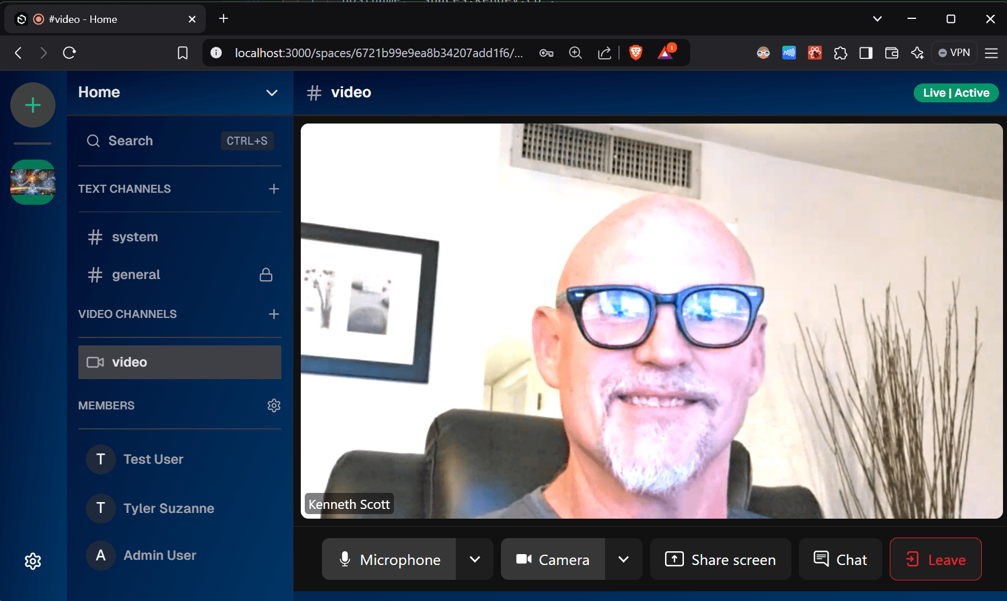The height and width of the screenshot is (601, 1007).
Task: Open the Members settings gear
Action: click(x=274, y=405)
